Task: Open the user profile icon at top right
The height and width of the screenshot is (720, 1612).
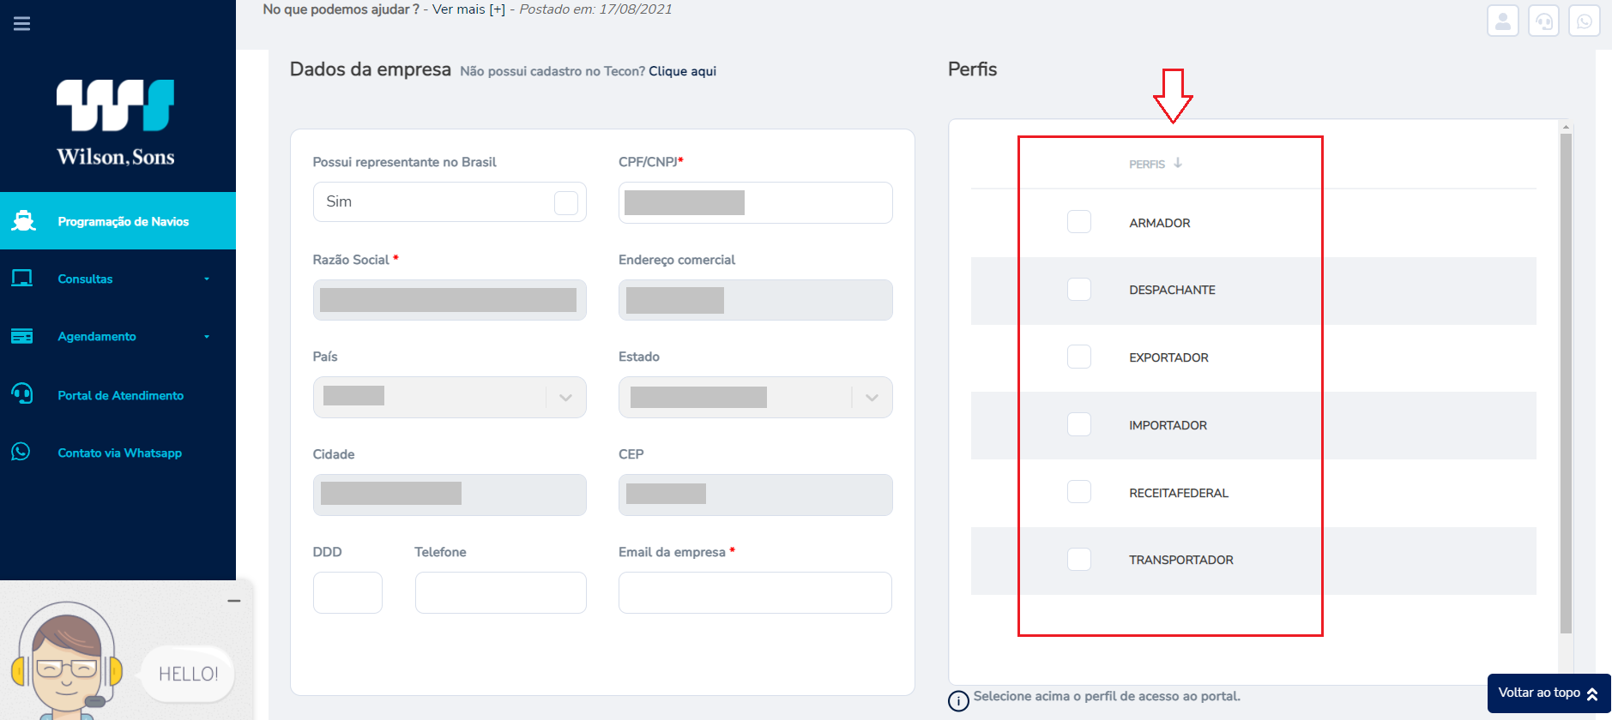Action: (x=1503, y=21)
